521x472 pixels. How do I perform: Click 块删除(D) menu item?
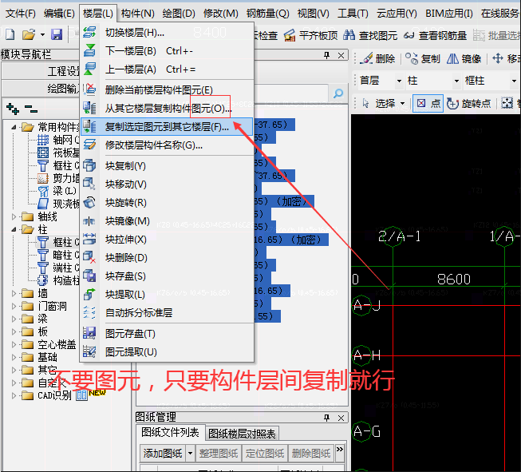[x=167, y=257]
